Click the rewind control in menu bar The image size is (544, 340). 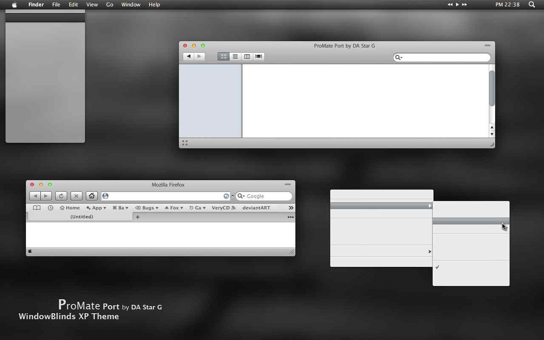[450, 5]
